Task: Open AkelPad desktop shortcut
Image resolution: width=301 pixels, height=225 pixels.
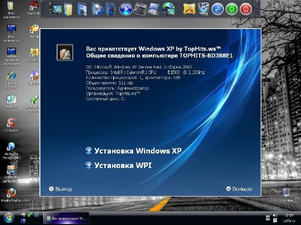Action: click(12, 102)
